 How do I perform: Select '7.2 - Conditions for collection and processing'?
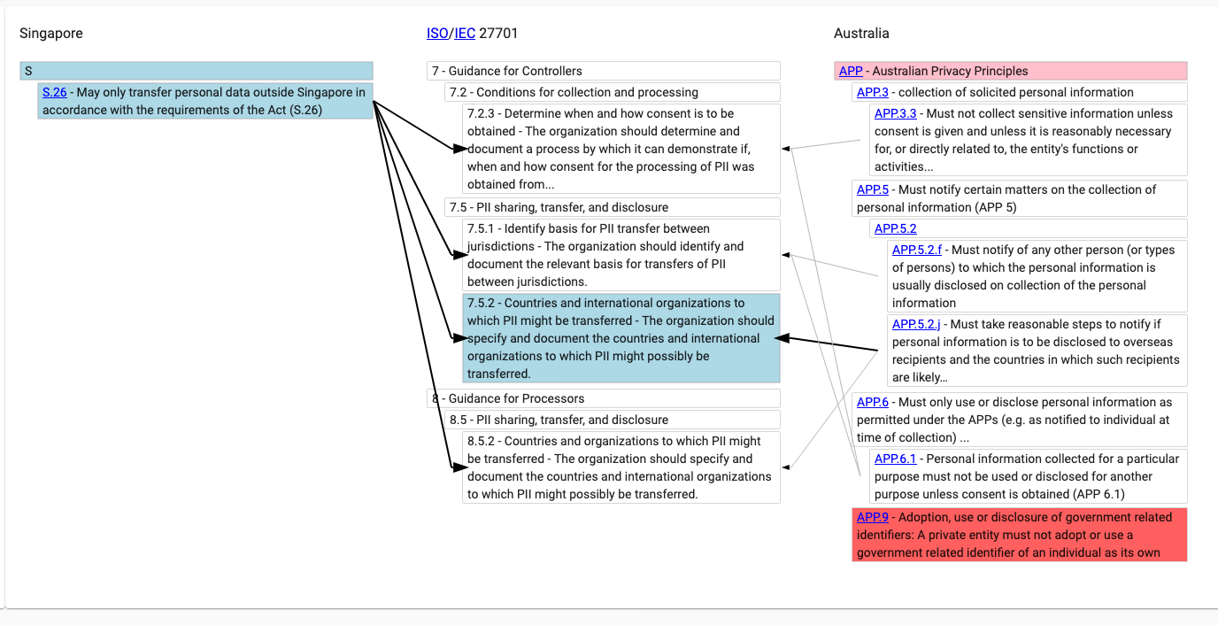(613, 92)
